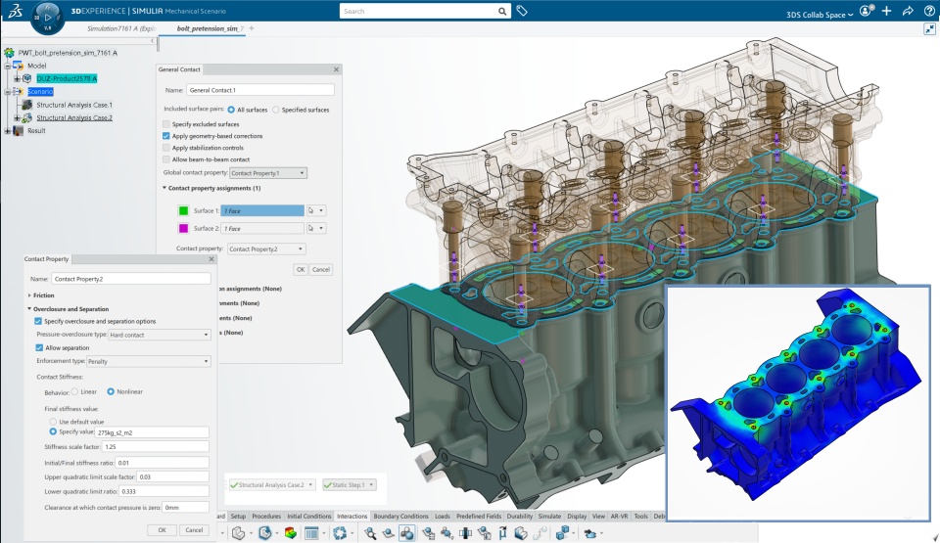Image resolution: width=940 pixels, height=543 pixels.
Task: Click the contact property sheet icon
Action: (x=484, y=533)
